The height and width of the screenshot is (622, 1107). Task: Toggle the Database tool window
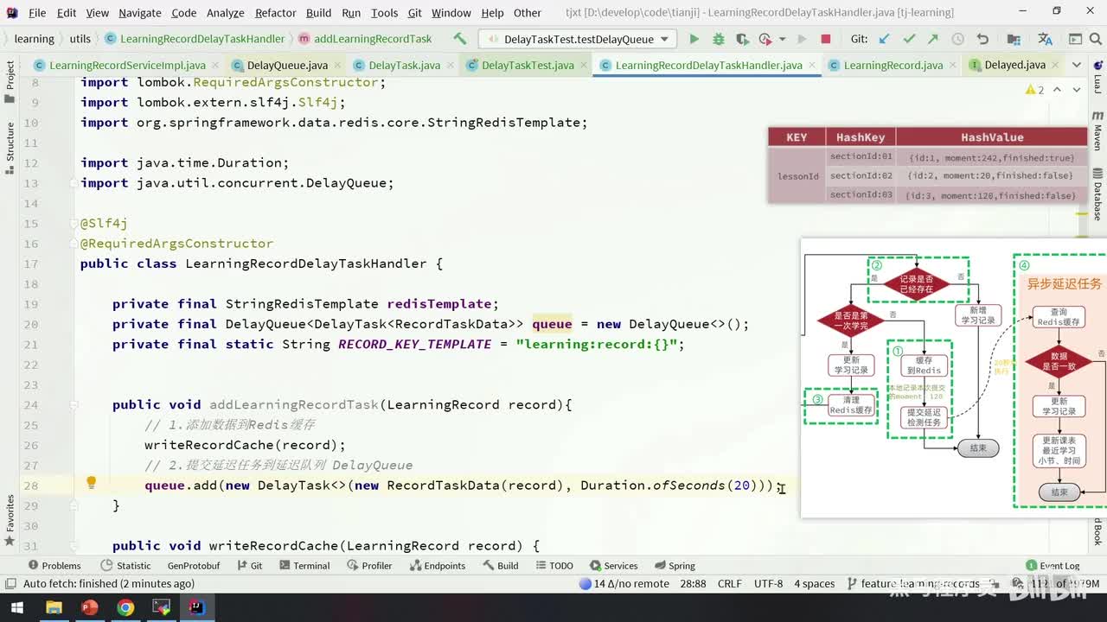point(1097,194)
